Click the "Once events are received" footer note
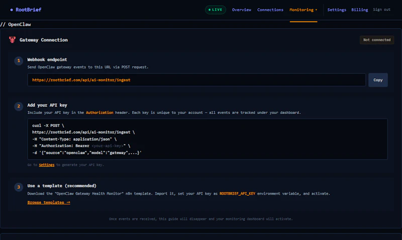The height and width of the screenshot is (240, 402). click(200, 219)
